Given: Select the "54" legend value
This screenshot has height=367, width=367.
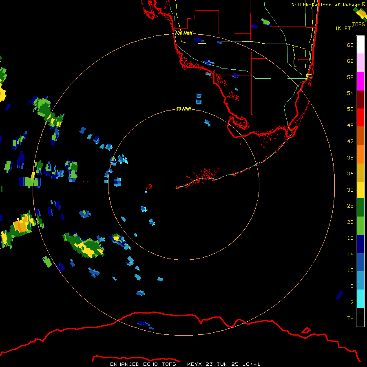Looking at the screenshot, I should point(350,93).
